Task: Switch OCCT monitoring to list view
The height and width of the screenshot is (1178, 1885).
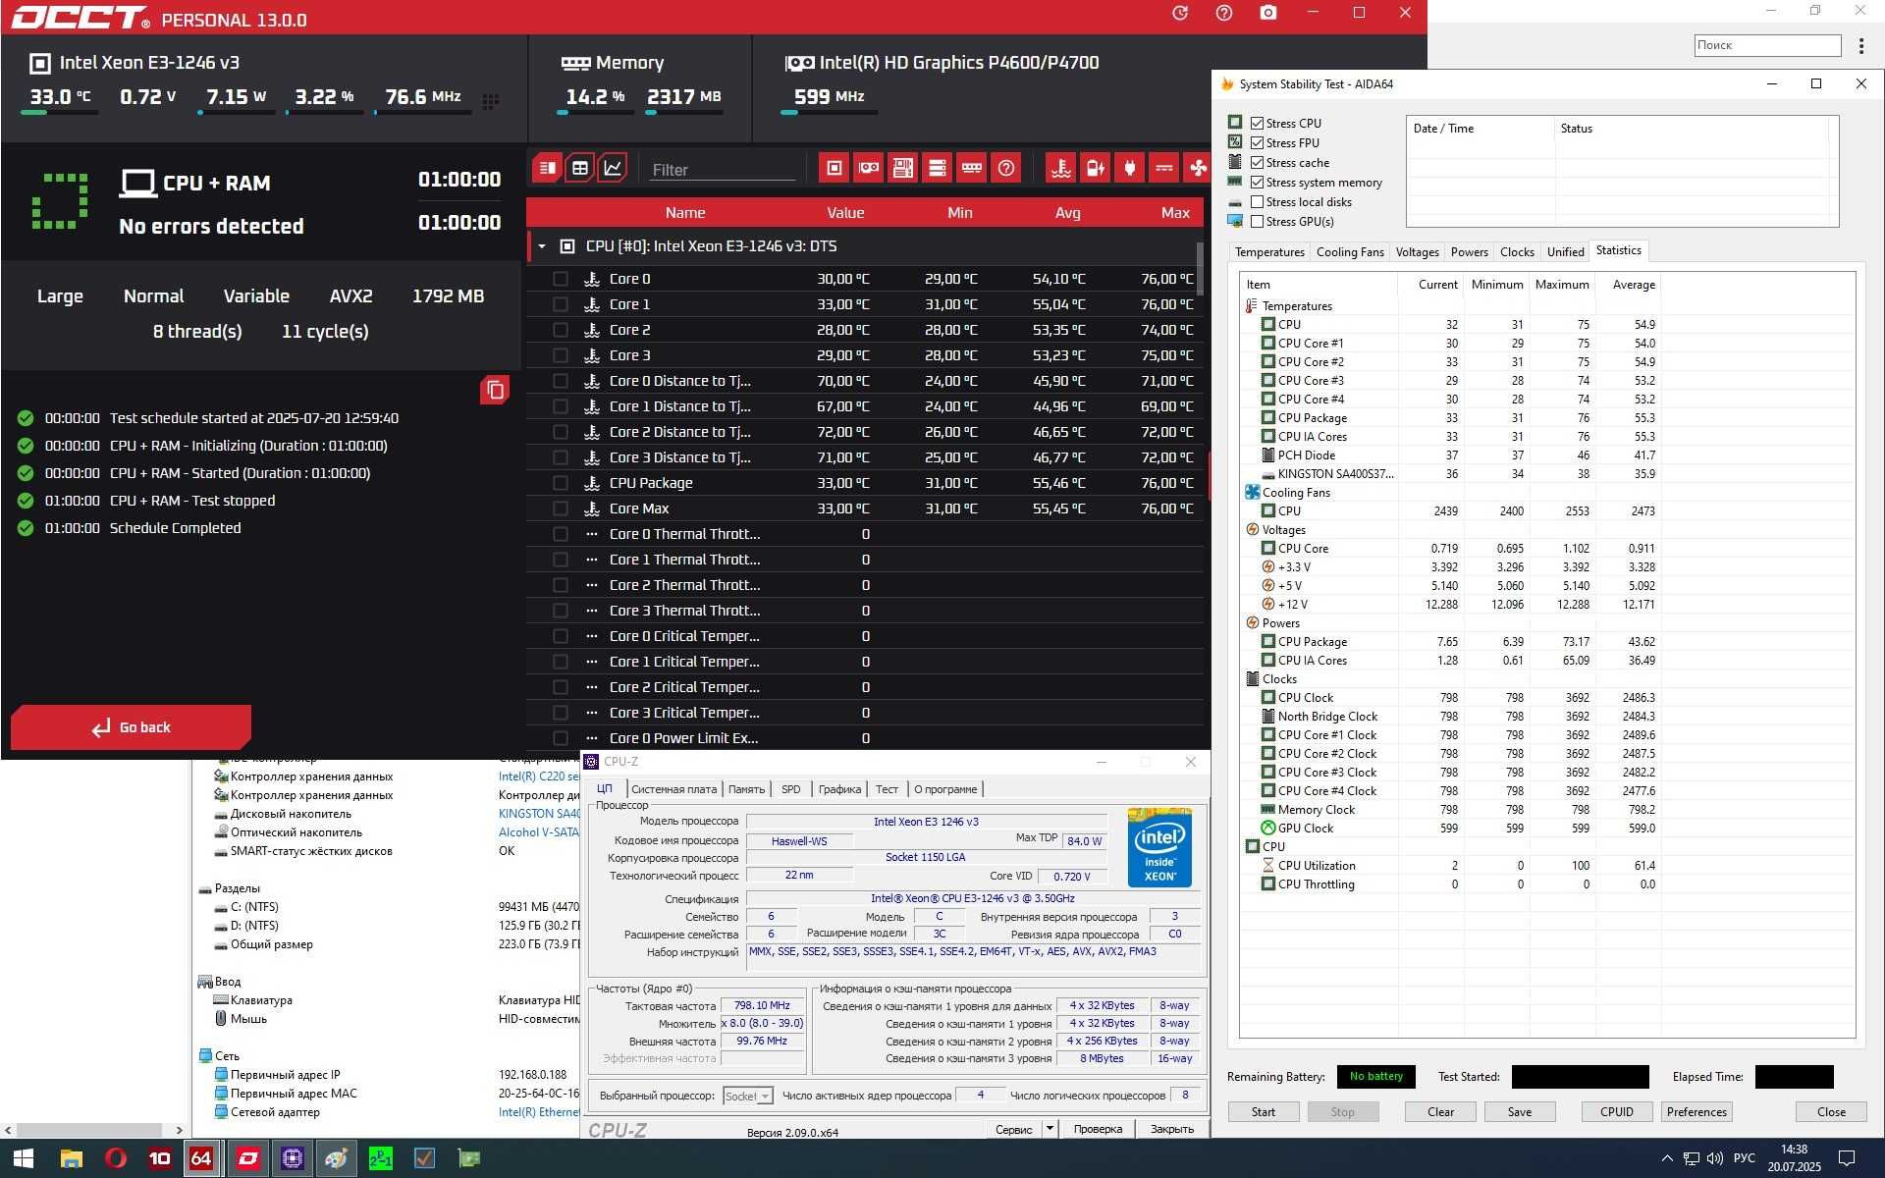Action: coord(548,168)
